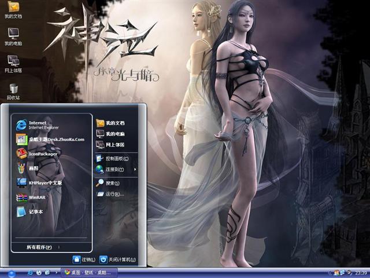Click the 关闭计算机(U) shutdown button

[x=117, y=259]
